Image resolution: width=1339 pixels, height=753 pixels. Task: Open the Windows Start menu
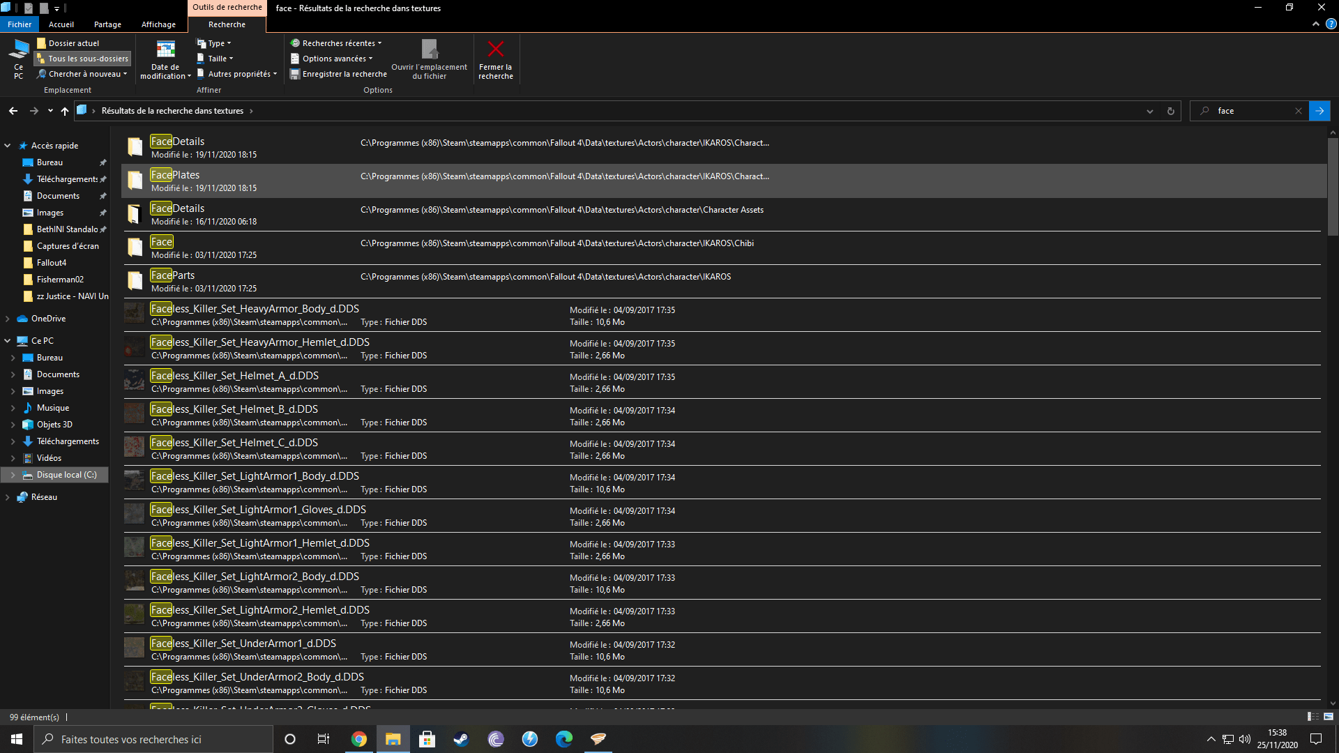tap(17, 739)
